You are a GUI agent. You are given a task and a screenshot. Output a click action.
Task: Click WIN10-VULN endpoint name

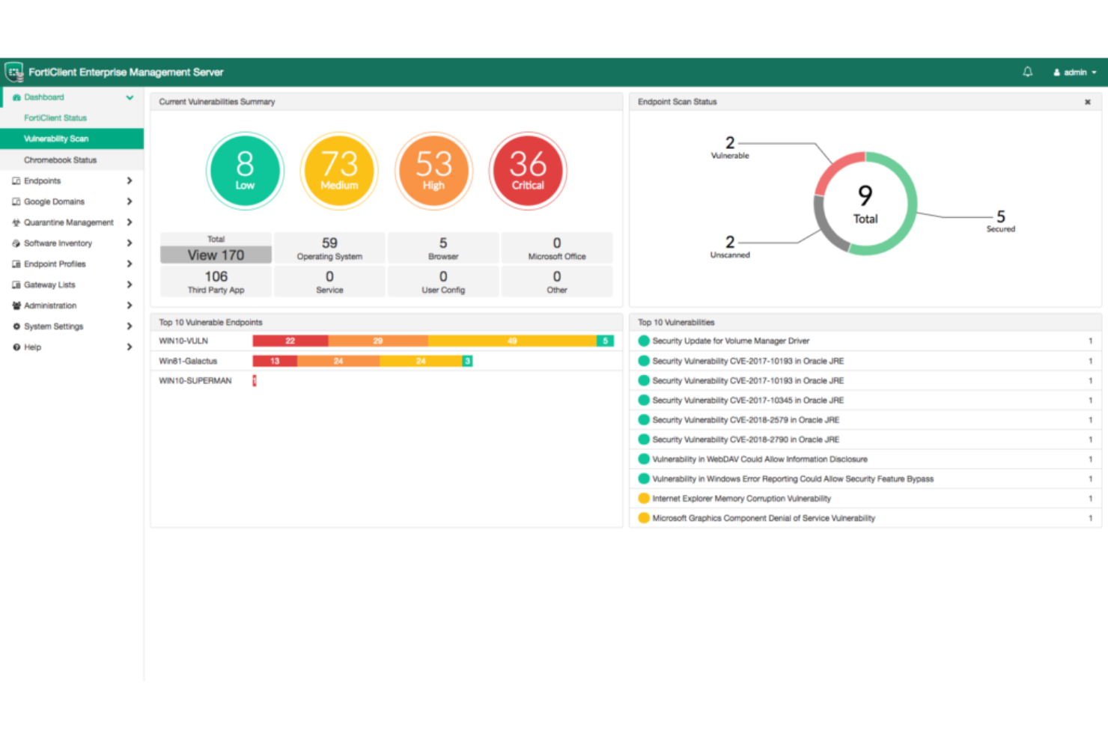pos(183,341)
